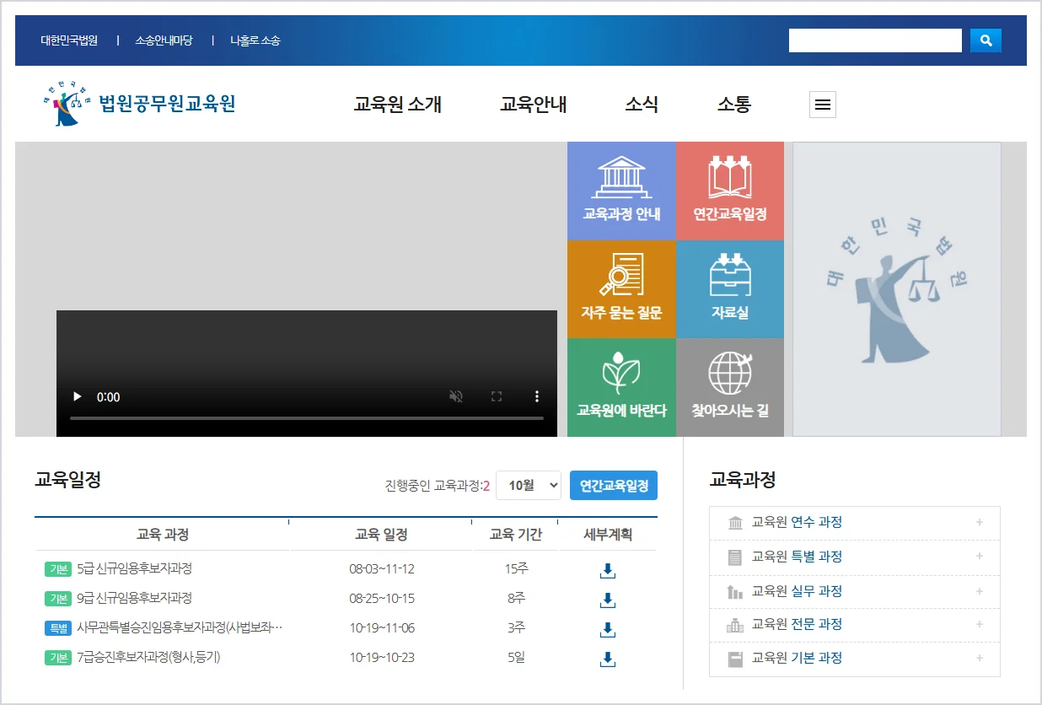Viewport: 1042px width, 705px height.
Task: Open the 사무관특별승진임용후보자과정 course
Action: point(180,627)
